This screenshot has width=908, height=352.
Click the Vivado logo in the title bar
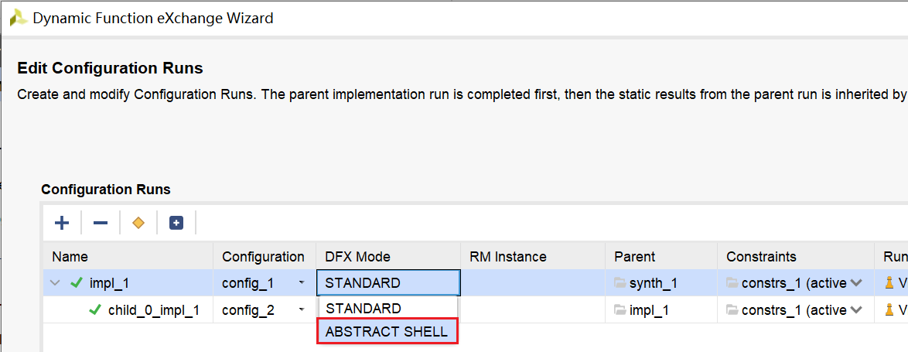pyautogui.click(x=19, y=18)
